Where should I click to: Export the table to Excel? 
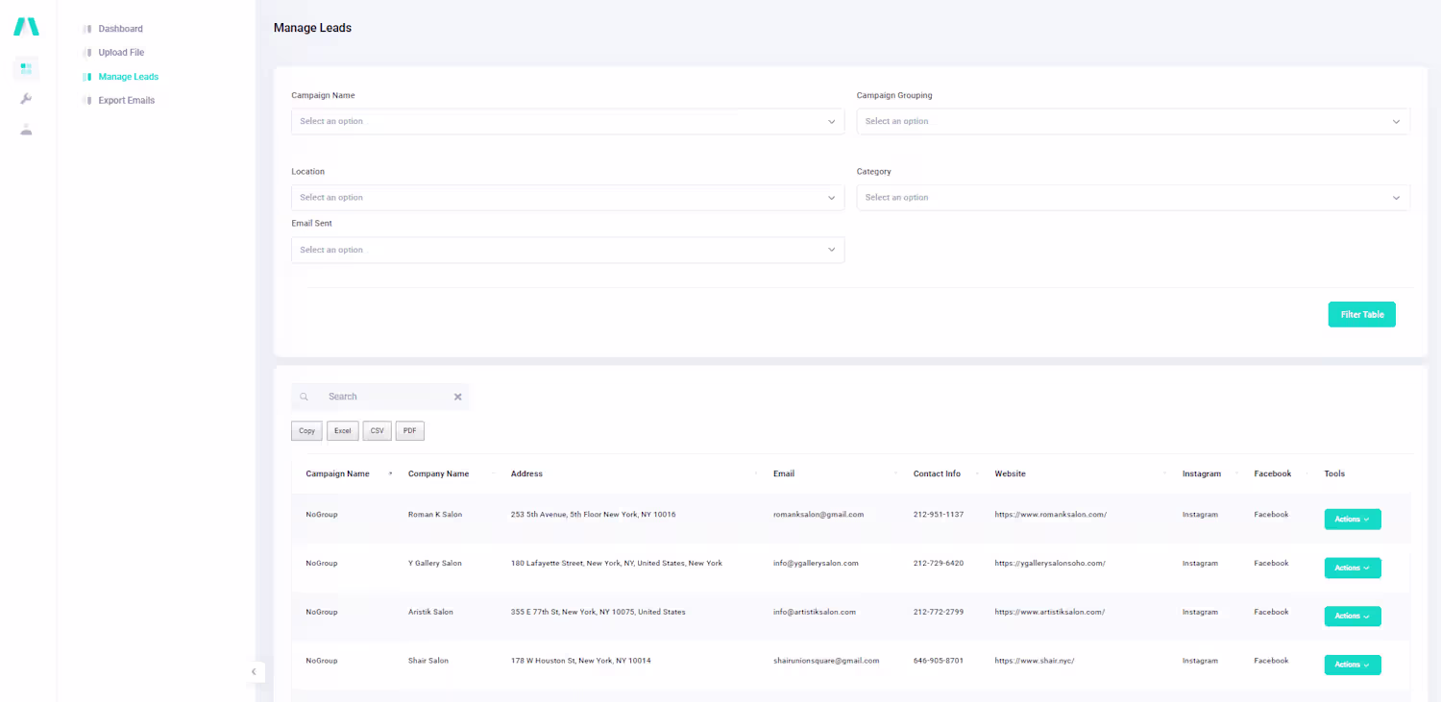pyautogui.click(x=343, y=431)
